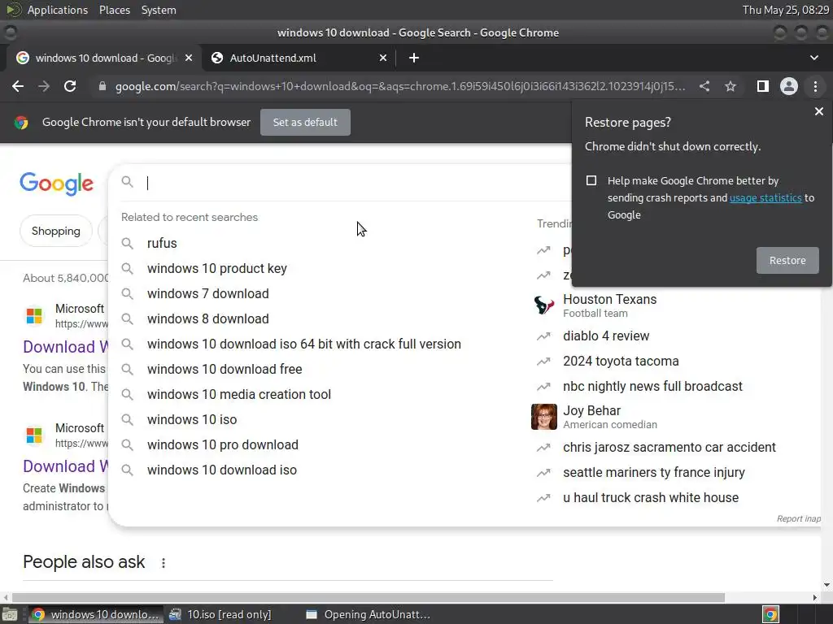This screenshot has height=624, width=833.
Task: Choose the windows 10 iso suggestion
Action: 192,420
